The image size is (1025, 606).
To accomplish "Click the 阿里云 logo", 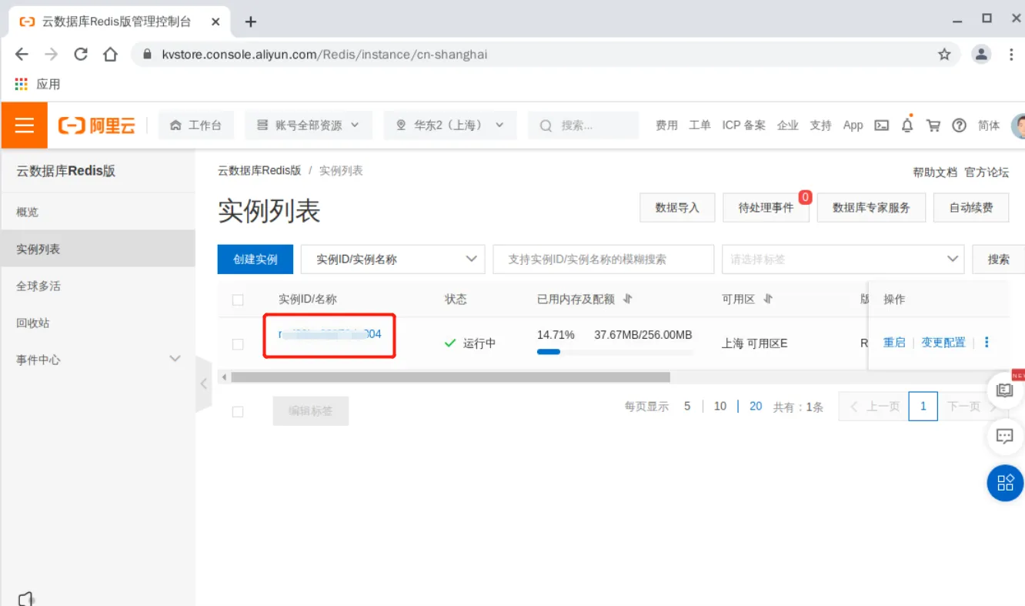I will click(x=97, y=126).
